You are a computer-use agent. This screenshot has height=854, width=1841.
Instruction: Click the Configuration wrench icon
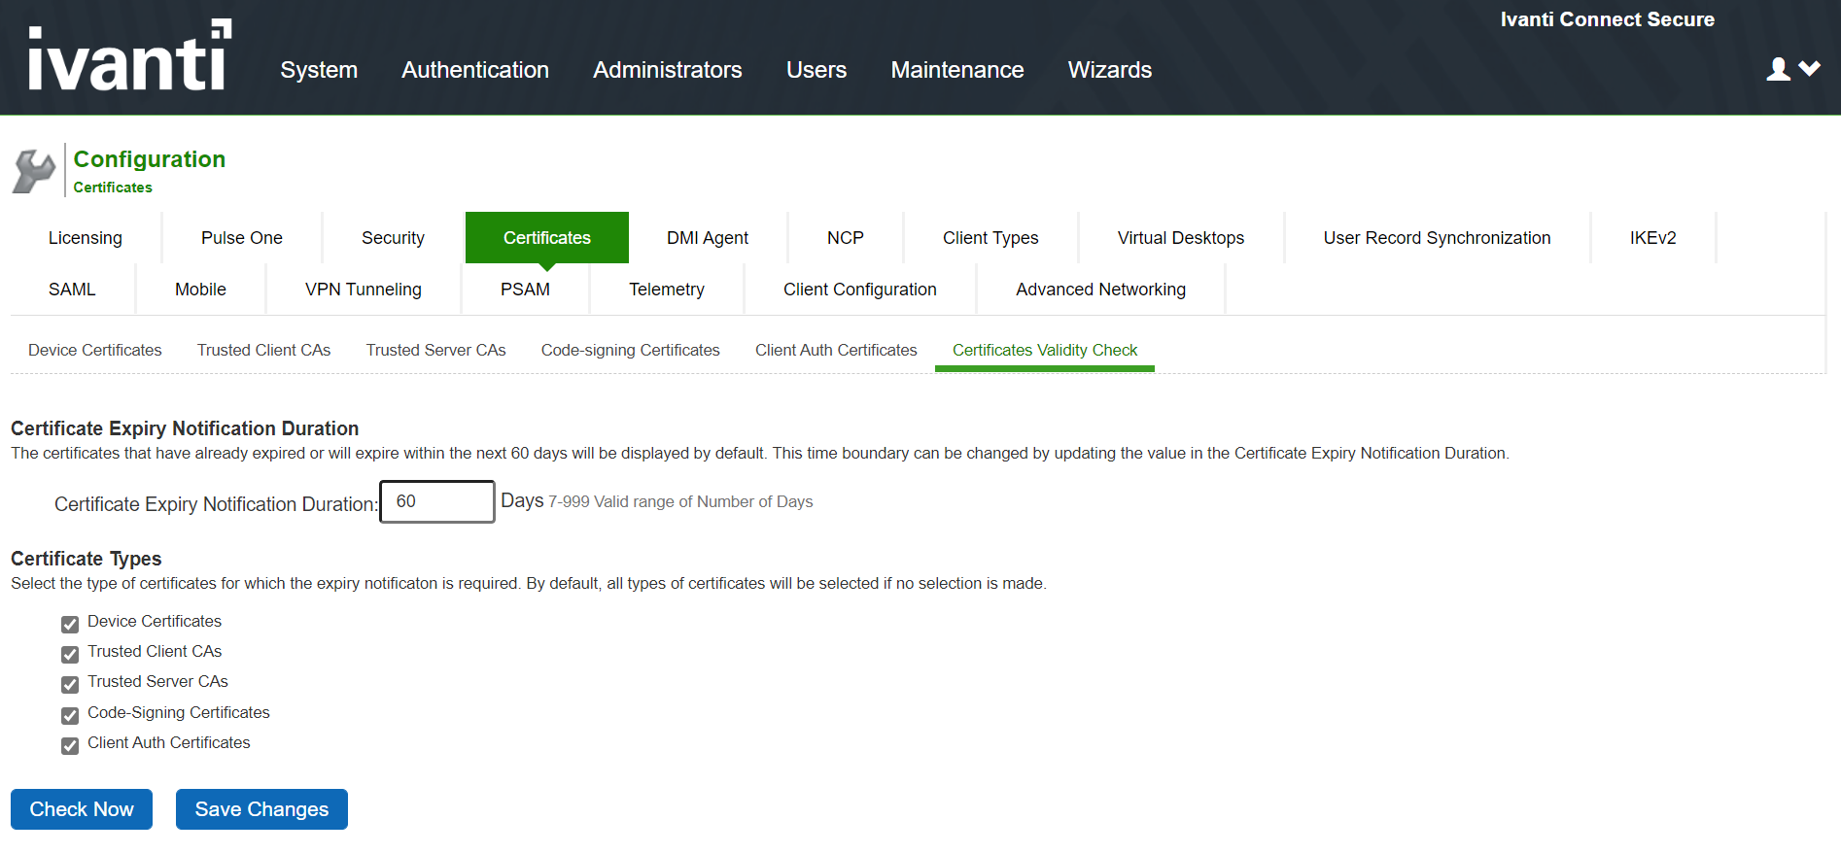[x=34, y=171]
